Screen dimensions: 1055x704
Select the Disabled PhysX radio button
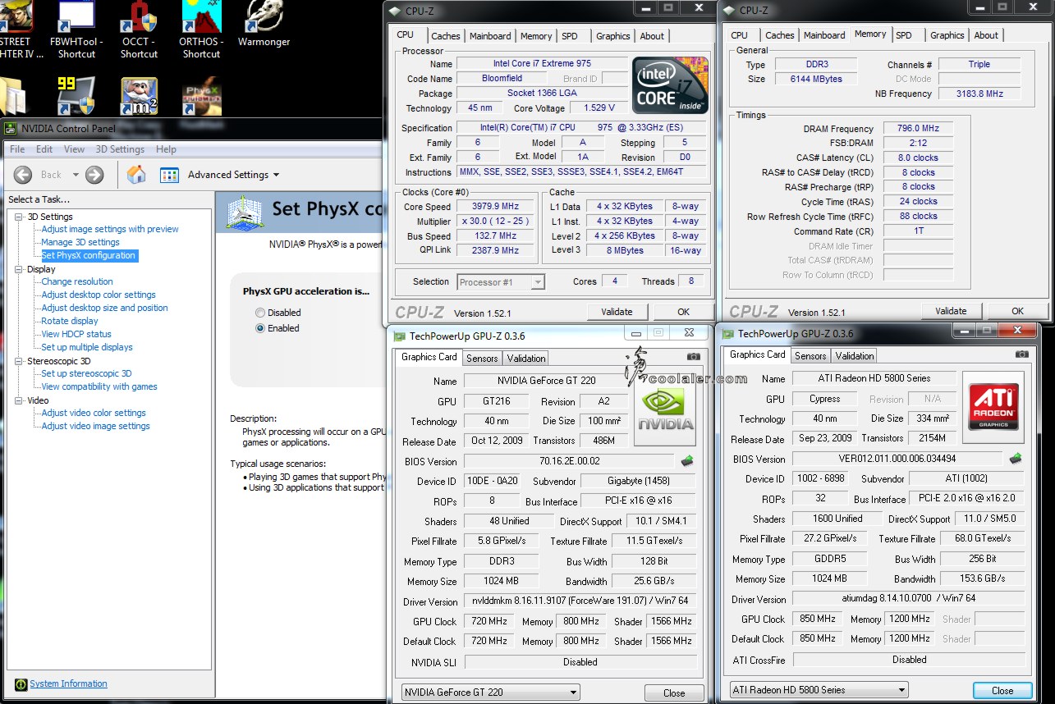point(260,313)
